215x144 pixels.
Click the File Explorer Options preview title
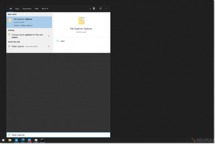tap(81, 29)
